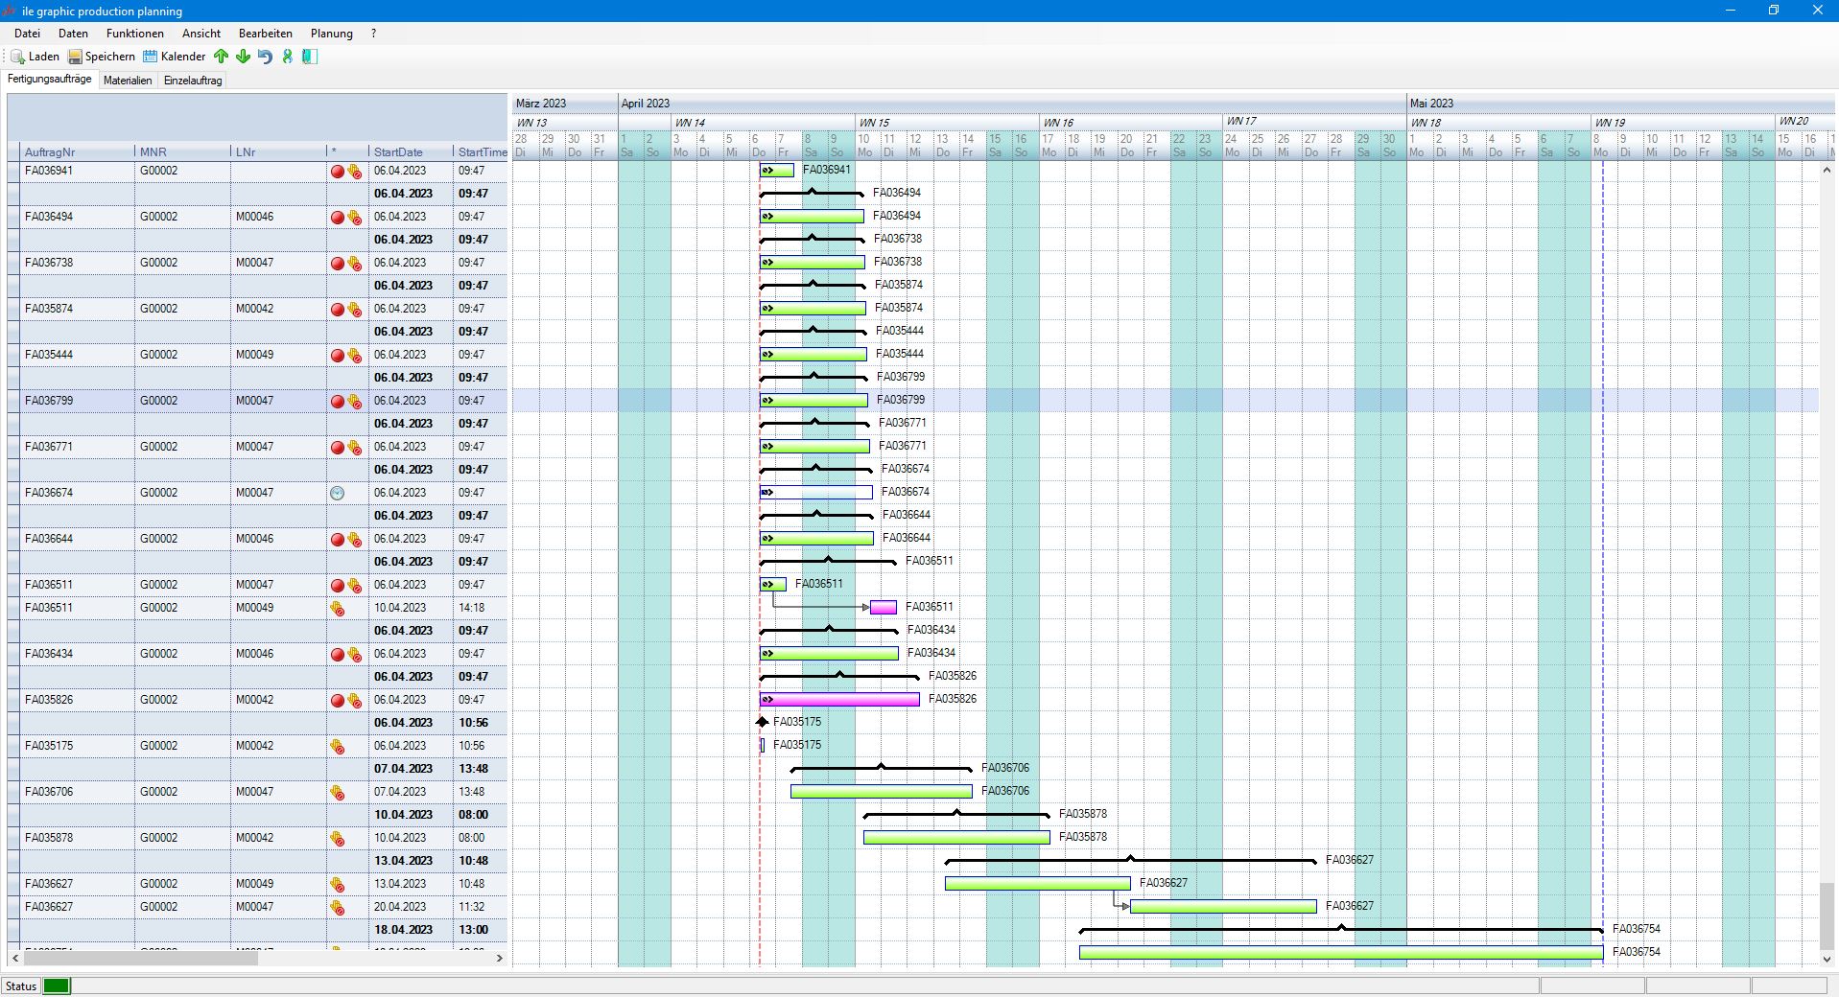Click the Gantt chart's vertical scroll up arrow
The height and width of the screenshot is (997, 1839).
pos(1827,170)
